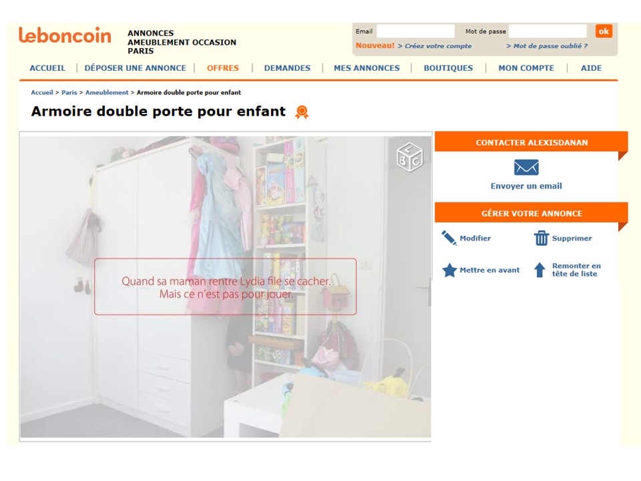Go to Déposer une annonce menu
This screenshot has height=481, width=641.
pos(136,68)
